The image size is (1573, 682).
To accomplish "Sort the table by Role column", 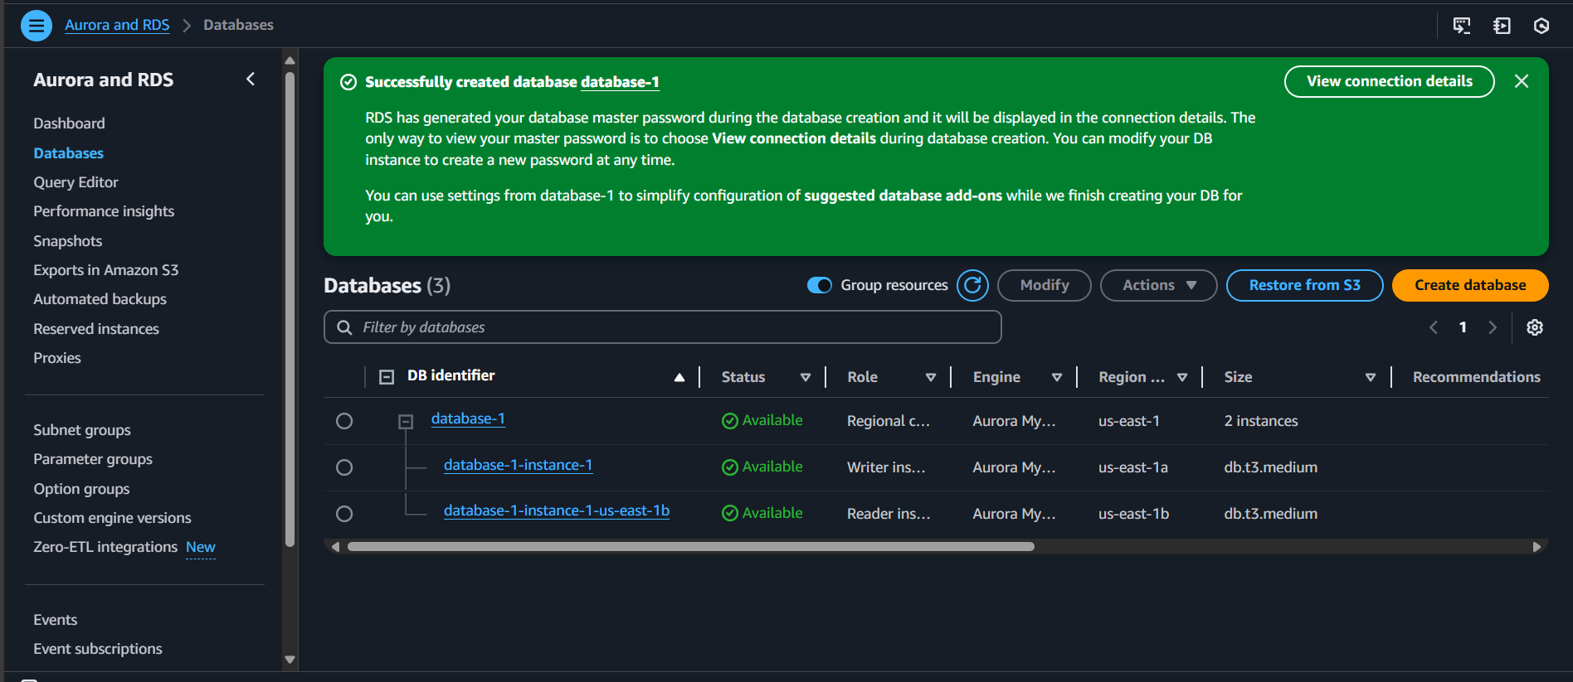I will tap(930, 377).
